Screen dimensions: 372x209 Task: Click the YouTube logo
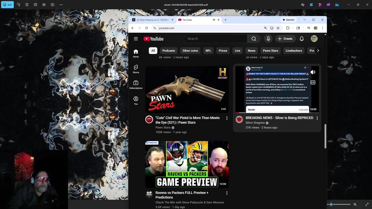153,39
